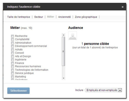This screenshot has height=101, width=129.
Task: Enable the Comptabilité option
Action: (x=12, y=39)
